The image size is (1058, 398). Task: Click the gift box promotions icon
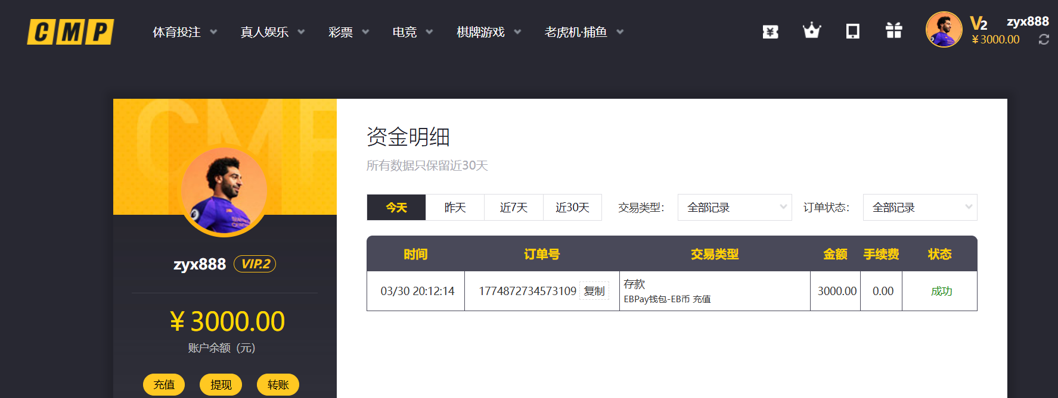(x=893, y=31)
